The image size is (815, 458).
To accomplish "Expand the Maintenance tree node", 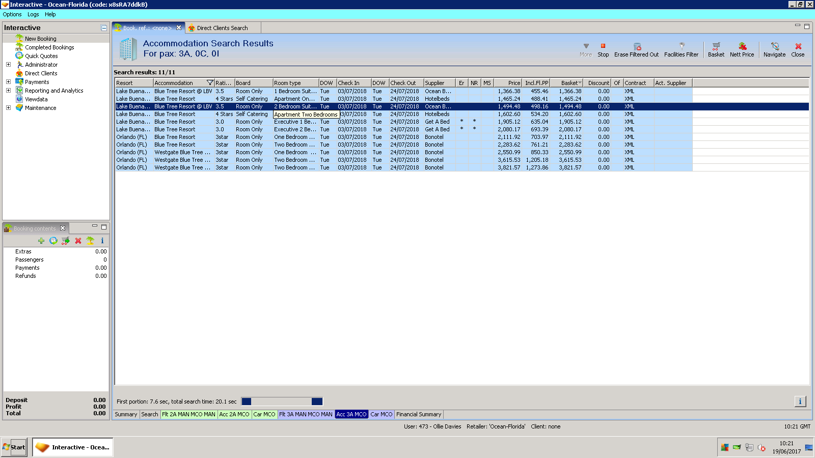I will click(x=8, y=108).
